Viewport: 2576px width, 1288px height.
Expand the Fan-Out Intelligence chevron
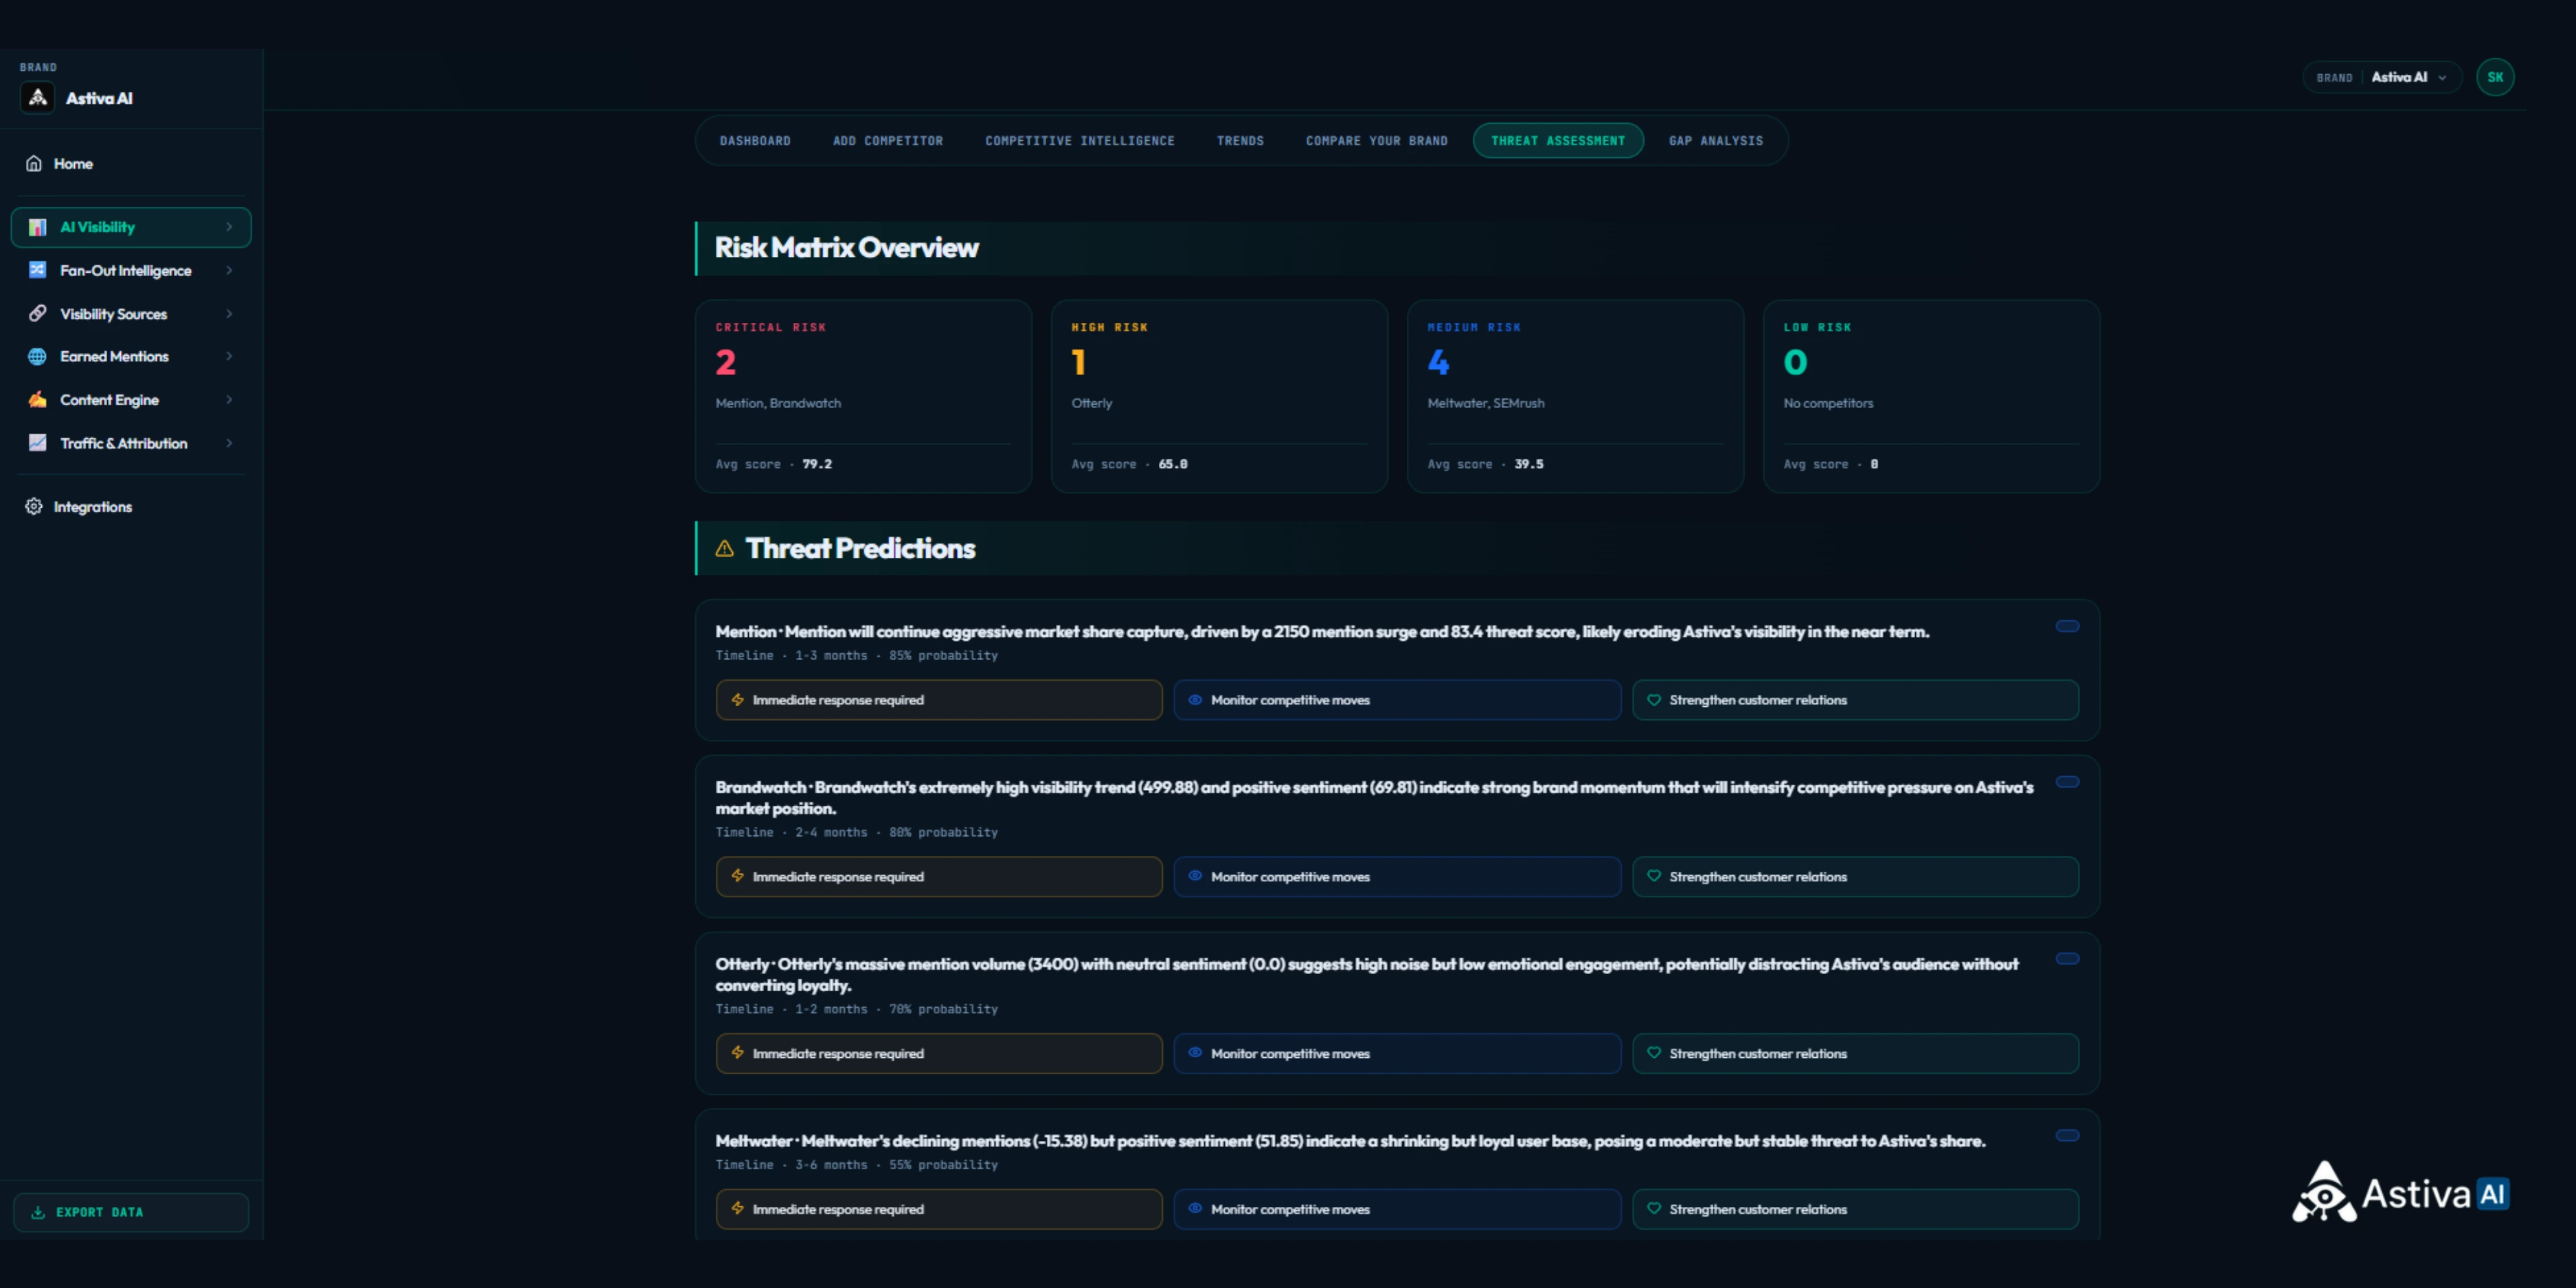tap(229, 270)
